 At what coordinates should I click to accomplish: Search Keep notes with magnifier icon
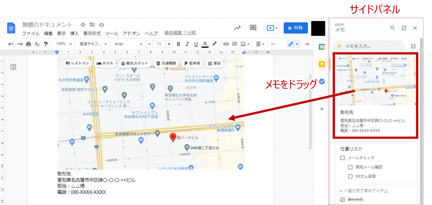[393, 28]
